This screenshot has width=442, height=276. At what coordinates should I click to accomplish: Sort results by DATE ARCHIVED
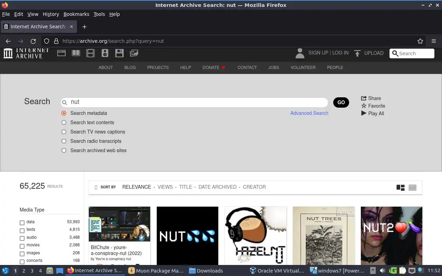click(218, 187)
